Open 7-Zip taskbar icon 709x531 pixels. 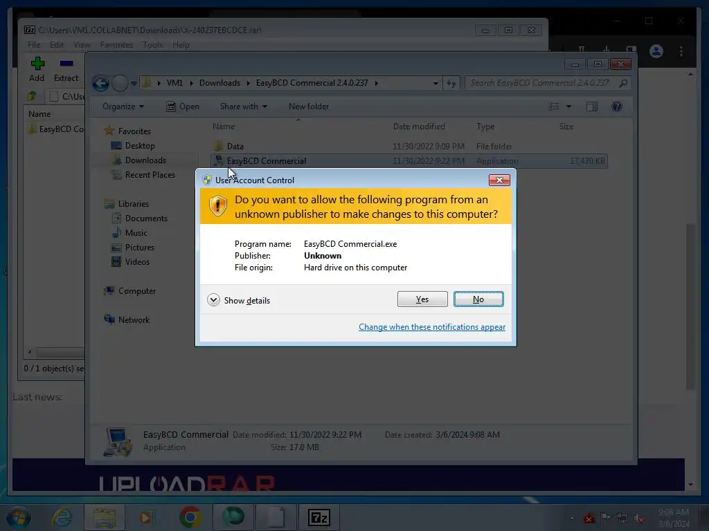pos(319,517)
